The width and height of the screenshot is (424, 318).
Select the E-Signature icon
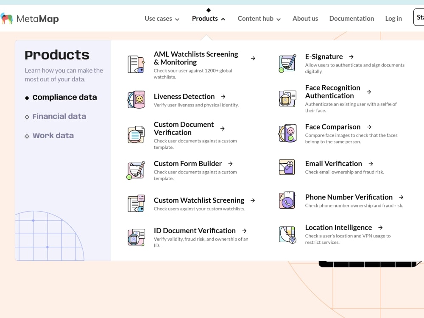tap(287, 63)
